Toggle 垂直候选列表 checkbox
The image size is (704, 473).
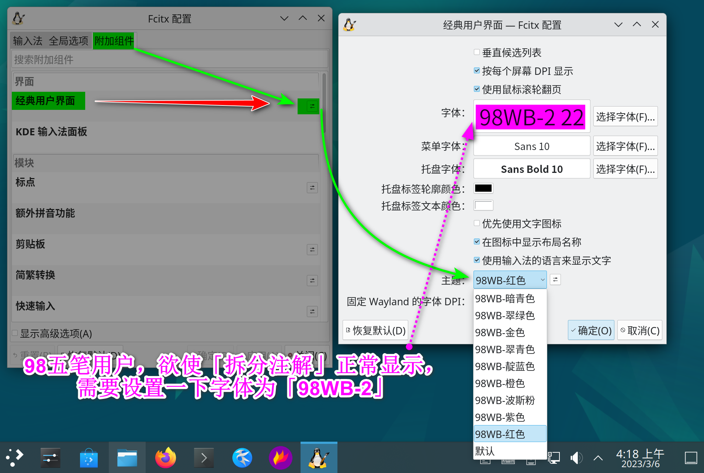(477, 52)
